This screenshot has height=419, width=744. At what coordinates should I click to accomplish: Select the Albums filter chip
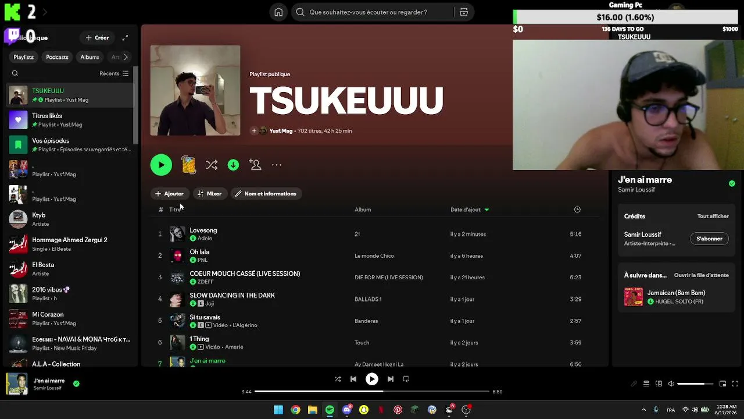90,57
